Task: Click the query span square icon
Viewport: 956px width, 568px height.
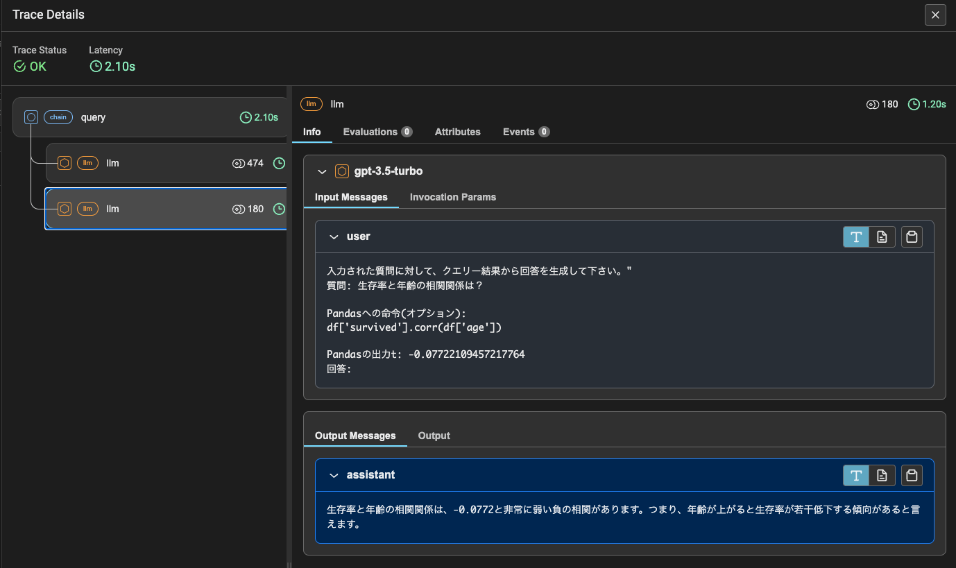Action: [31, 117]
